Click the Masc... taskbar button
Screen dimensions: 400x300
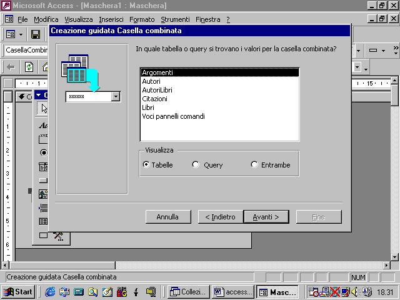click(277, 292)
